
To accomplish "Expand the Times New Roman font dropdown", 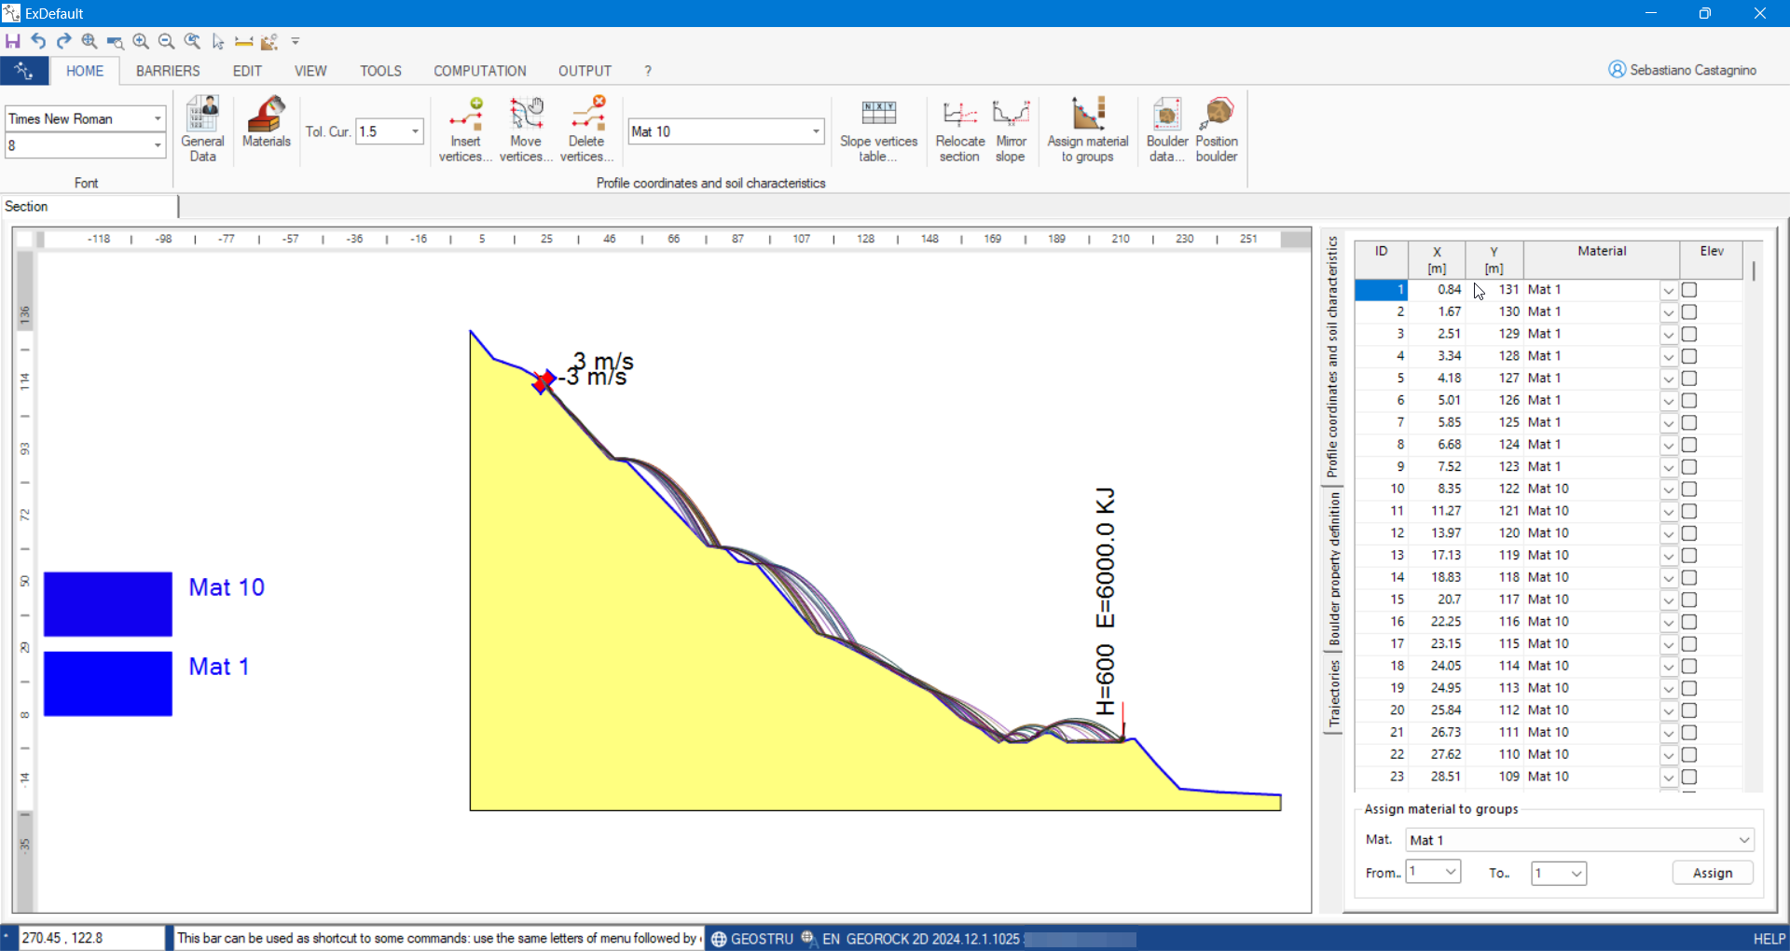I will click(157, 119).
